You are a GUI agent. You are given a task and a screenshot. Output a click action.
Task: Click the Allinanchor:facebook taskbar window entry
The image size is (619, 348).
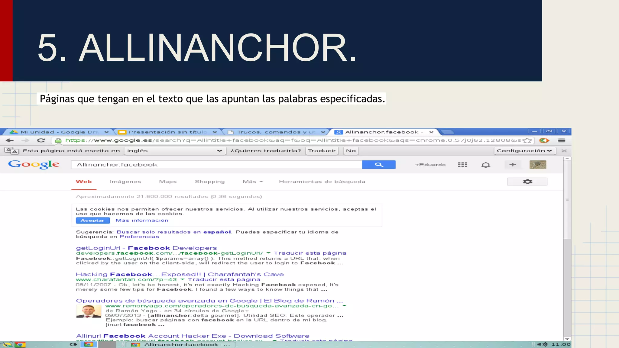point(181,345)
